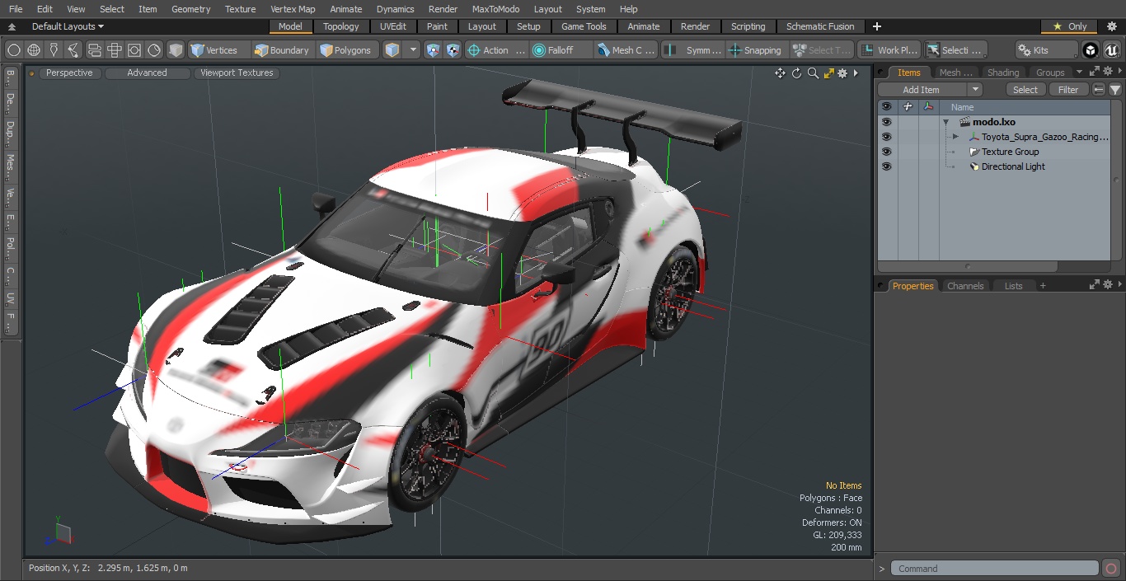Viewport: 1126px width, 581px height.
Task: Click the Viewport Textures button
Action: coord(237,73)
